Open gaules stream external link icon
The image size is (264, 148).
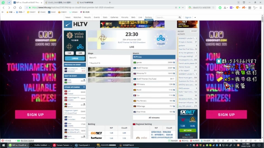click(174, 62)
